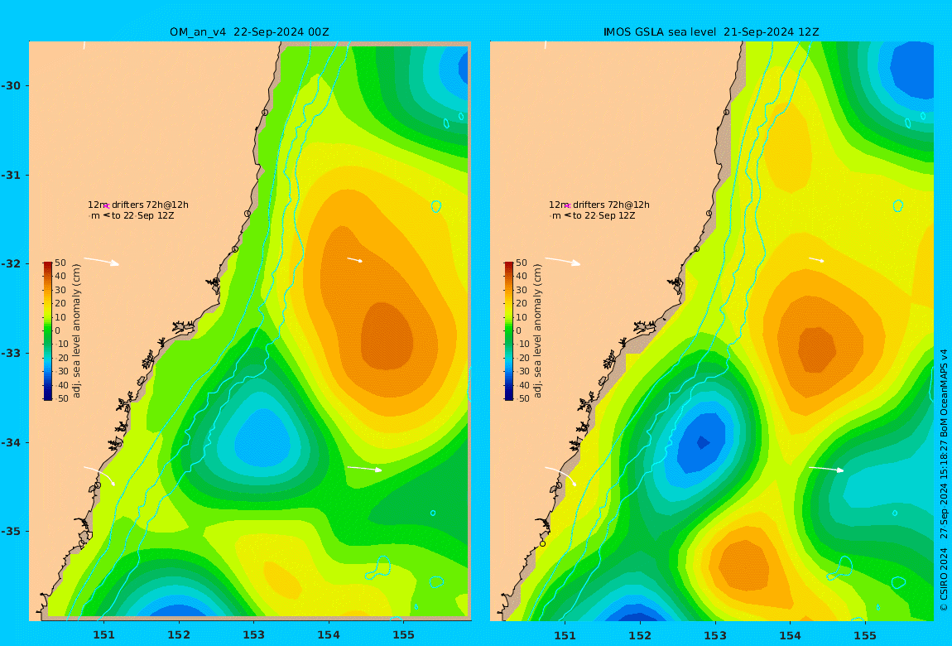Click the left color bar's axis label text
The width and height of the screenshot is (952, 646).
(x=76, y=331)
